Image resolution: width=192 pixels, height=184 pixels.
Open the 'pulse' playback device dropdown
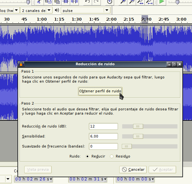[x=107, y=10]
